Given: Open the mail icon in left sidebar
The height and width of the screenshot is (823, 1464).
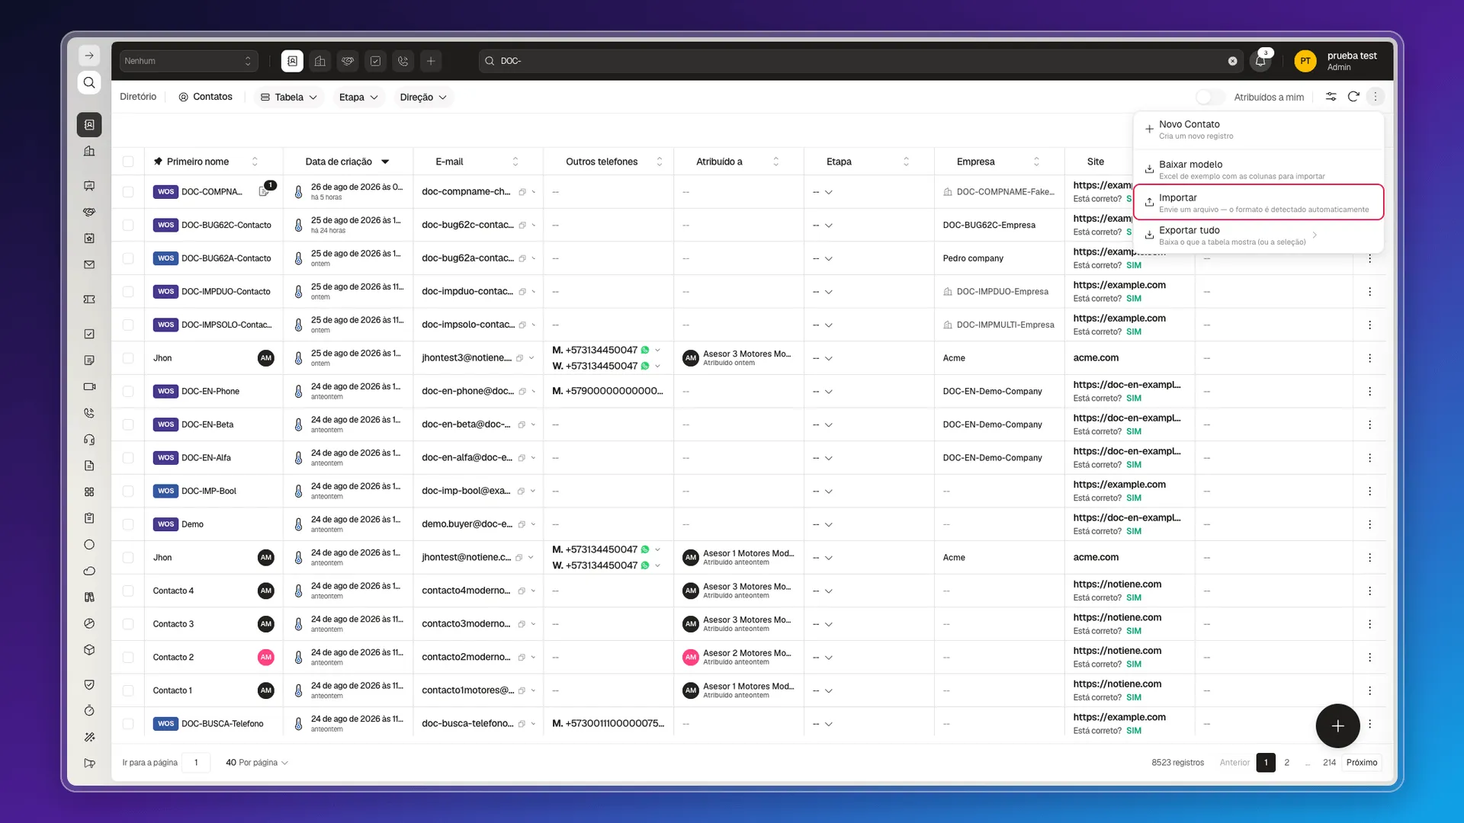Looking at the screenshot, I should tap(89, 264).
